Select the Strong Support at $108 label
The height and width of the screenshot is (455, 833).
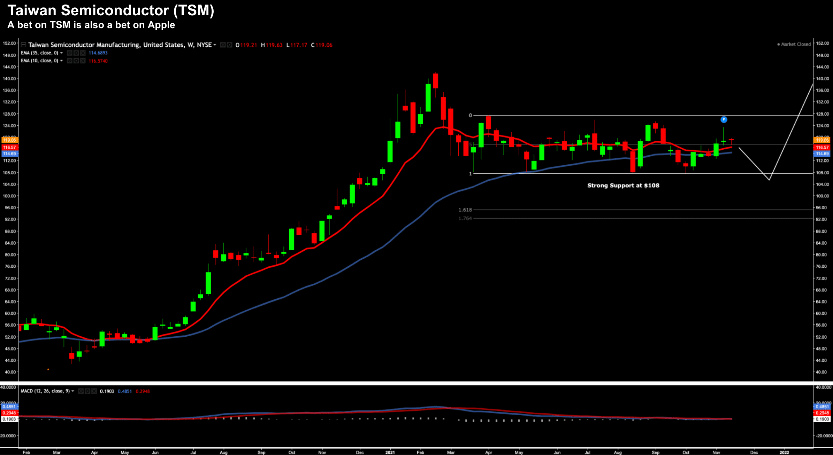click(x=623, y=186)
